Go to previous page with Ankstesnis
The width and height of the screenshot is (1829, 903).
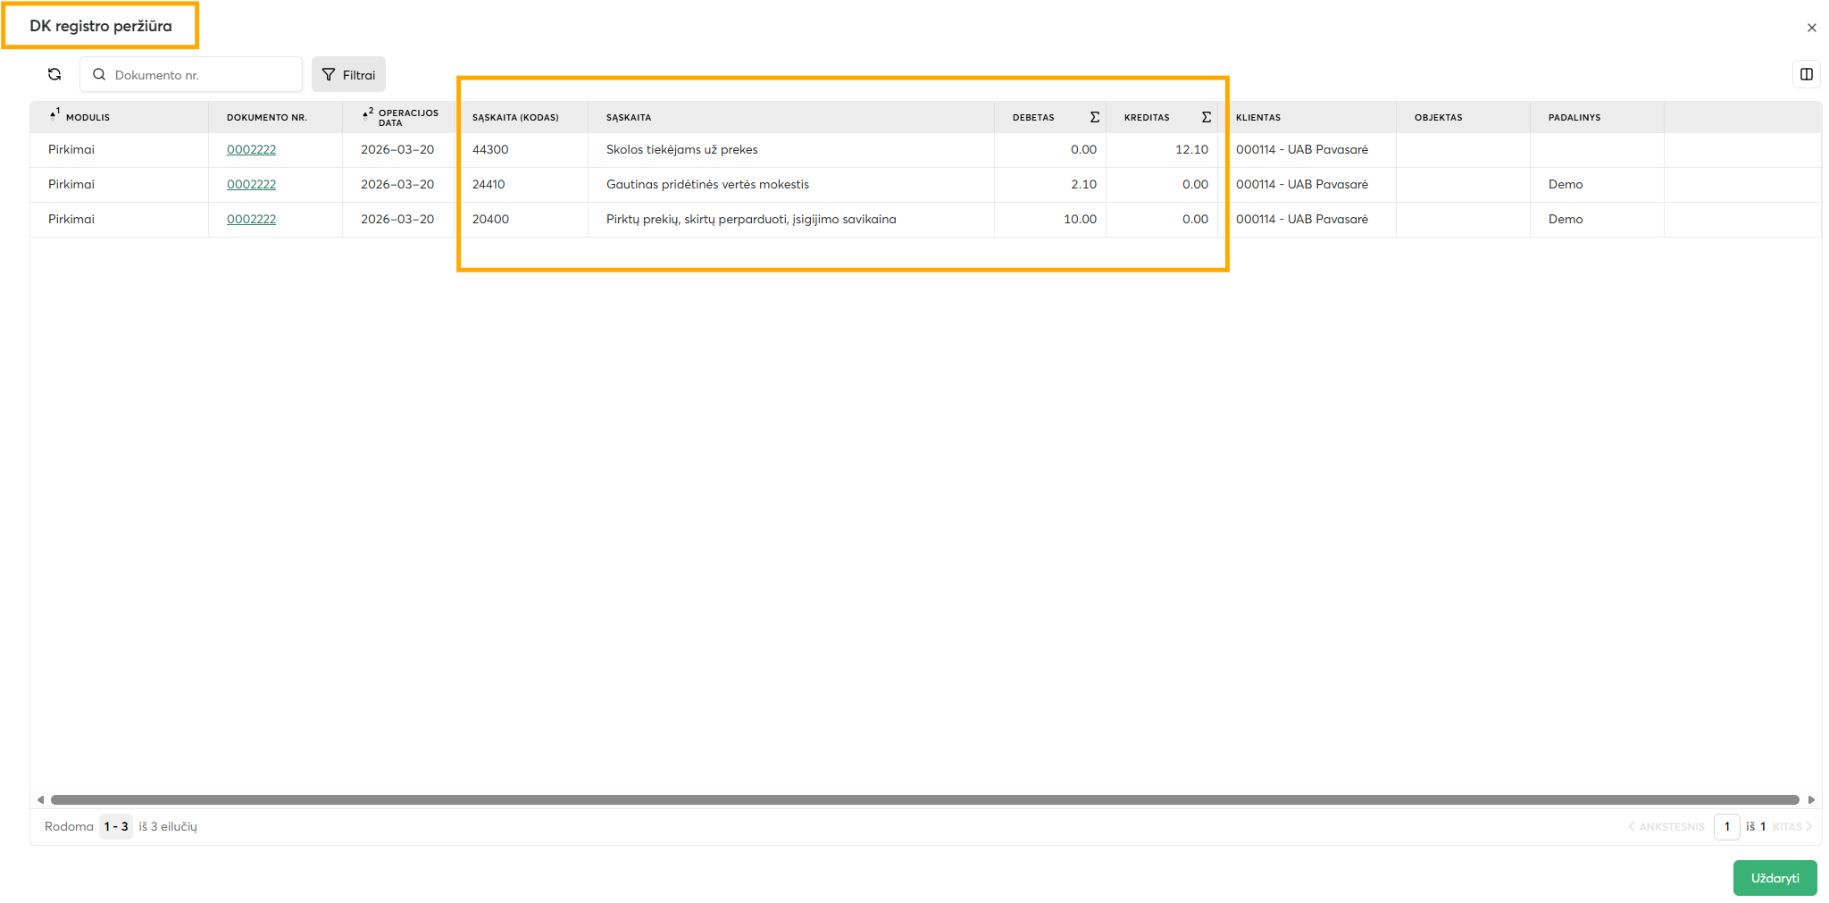(1666, 826)
